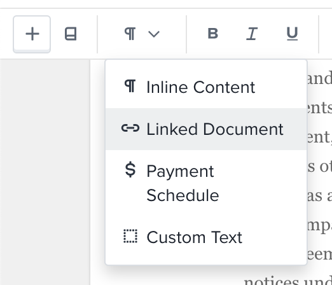The width and height of the screenshot is (332, 285).
Task: Expand the paragraph style chevron
Action: click(154, 34)
